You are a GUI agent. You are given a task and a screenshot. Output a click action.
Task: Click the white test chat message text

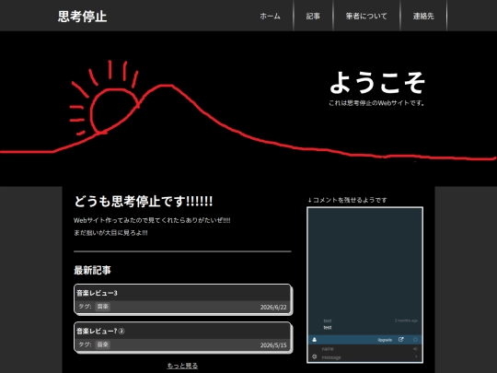click(x=328, y=327)
